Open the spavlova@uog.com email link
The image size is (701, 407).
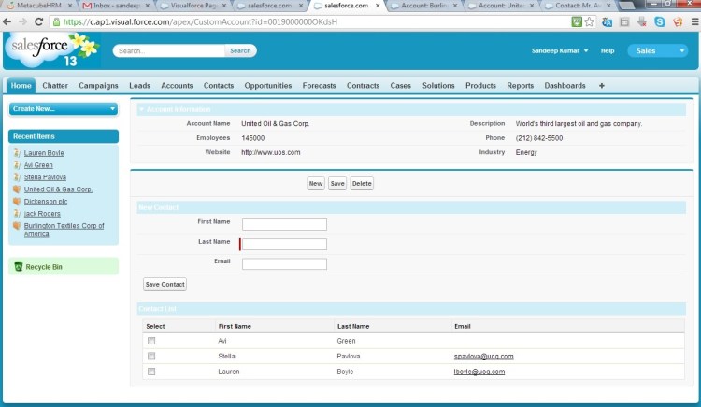483,356
